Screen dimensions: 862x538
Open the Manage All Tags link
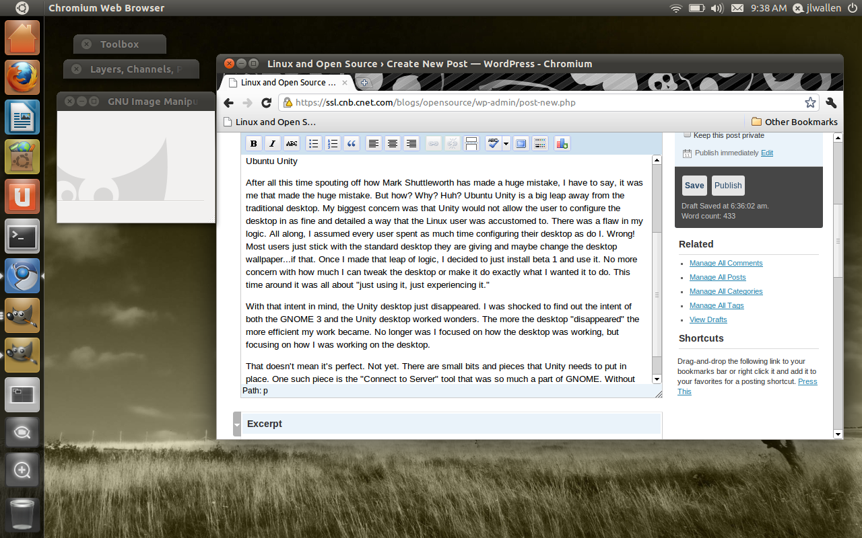[x=717, y=305]
